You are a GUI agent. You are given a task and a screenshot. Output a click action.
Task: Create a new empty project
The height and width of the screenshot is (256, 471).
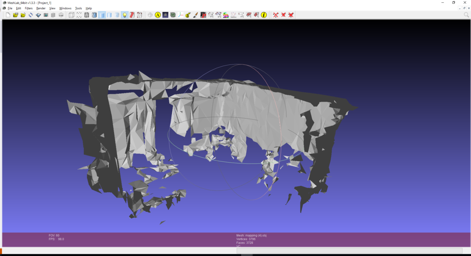(x=8, y=15)
